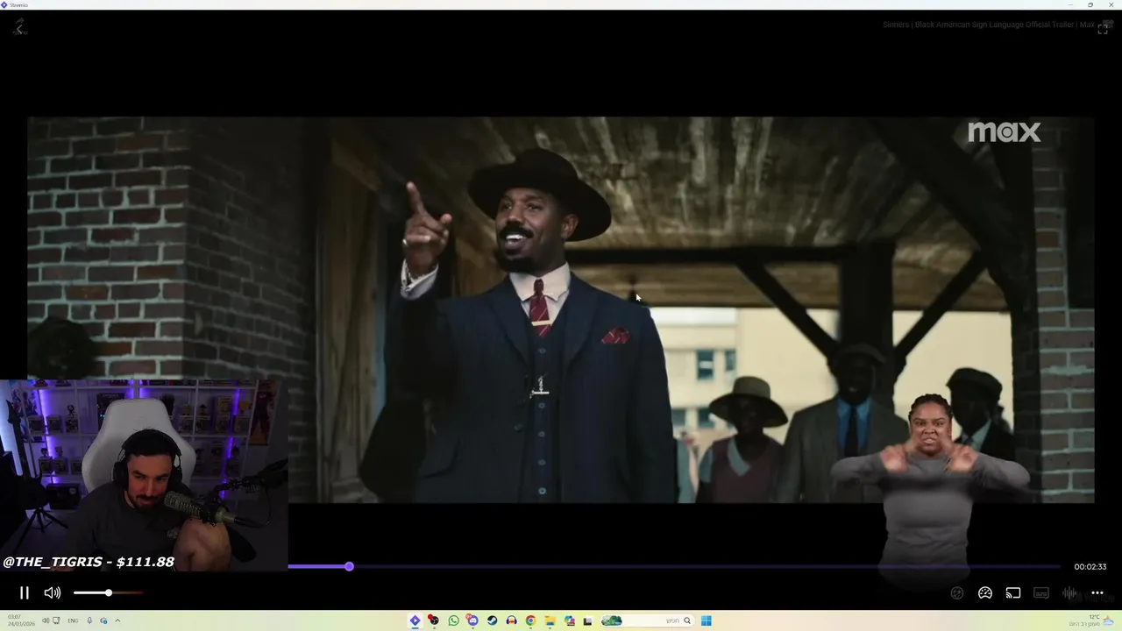Pause the video playback
Viewport: 1122px width, 631px height.
(x=25, y=593)
